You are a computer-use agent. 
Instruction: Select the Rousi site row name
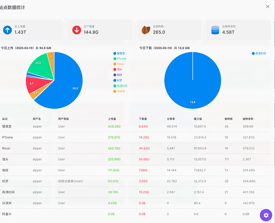click(6, 148)
